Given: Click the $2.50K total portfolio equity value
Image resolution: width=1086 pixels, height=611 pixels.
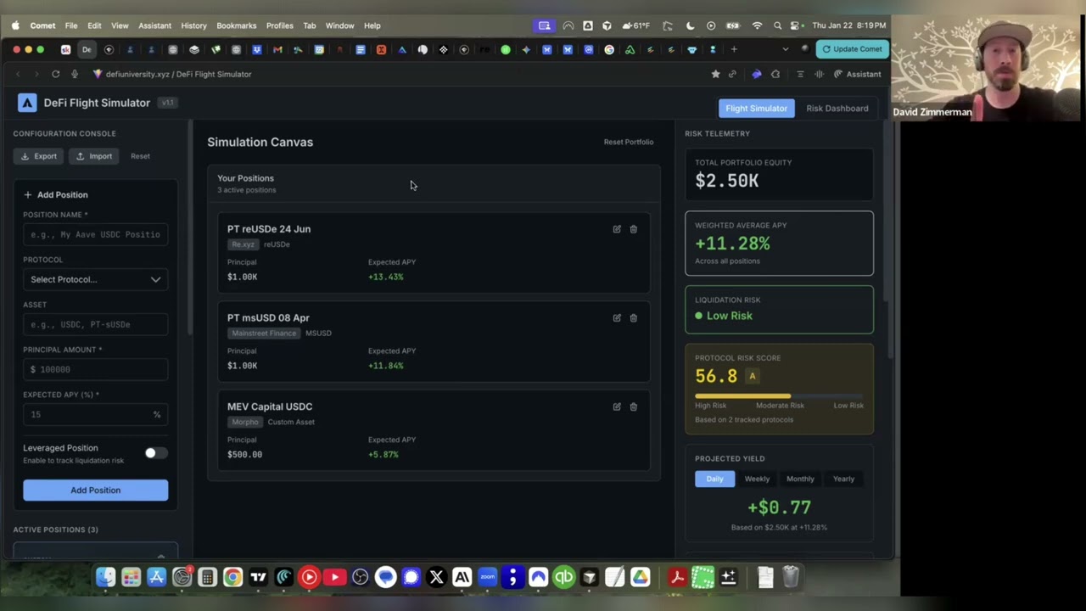Looking at the screenshot, I should [727, 181].
